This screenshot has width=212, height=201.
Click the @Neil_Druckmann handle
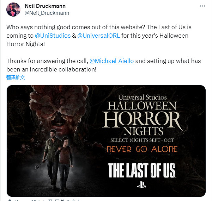pos(47,13)
